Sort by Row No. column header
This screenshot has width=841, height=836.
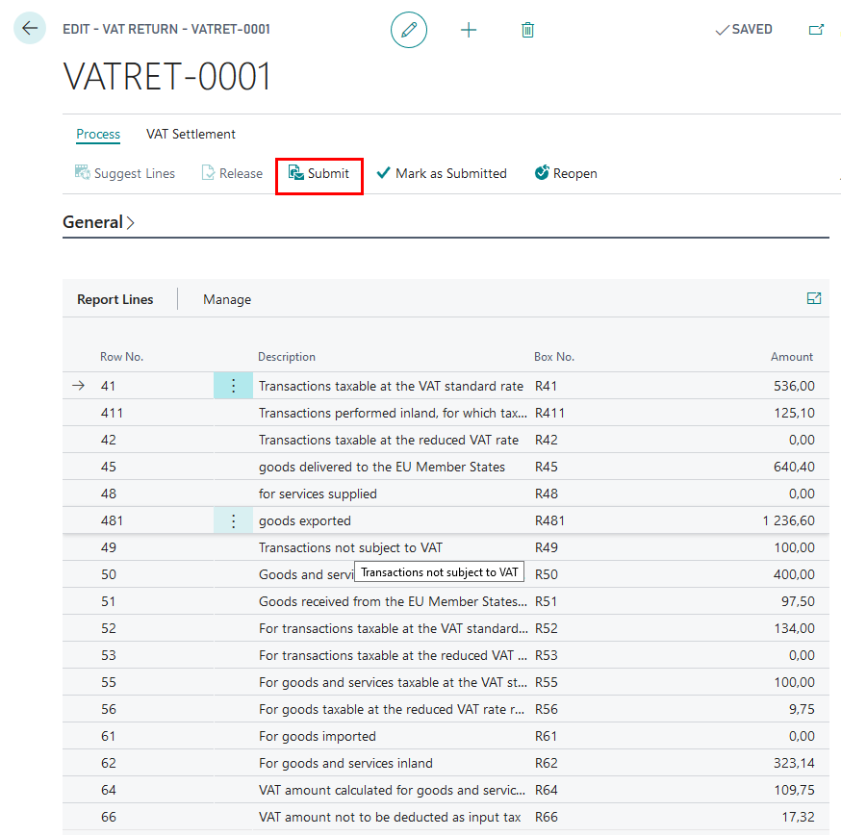point(122,357)
